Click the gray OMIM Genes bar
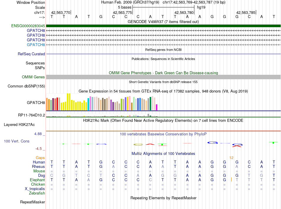This screenshot has height=209, width=281. tap(163, 77)
